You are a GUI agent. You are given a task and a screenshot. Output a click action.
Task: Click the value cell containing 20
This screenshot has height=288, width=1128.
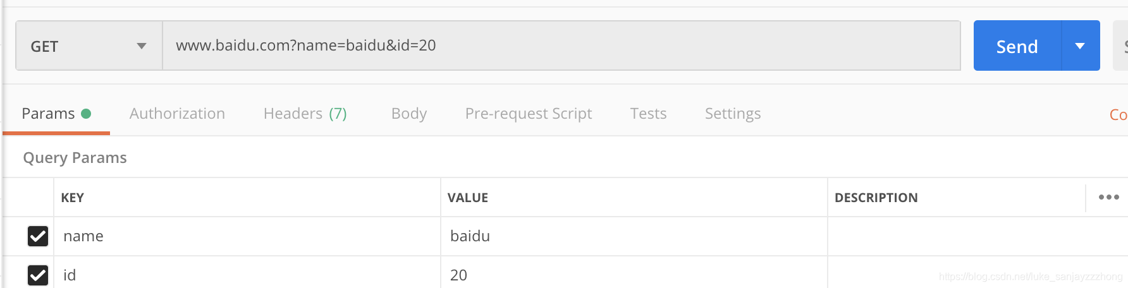632,275
